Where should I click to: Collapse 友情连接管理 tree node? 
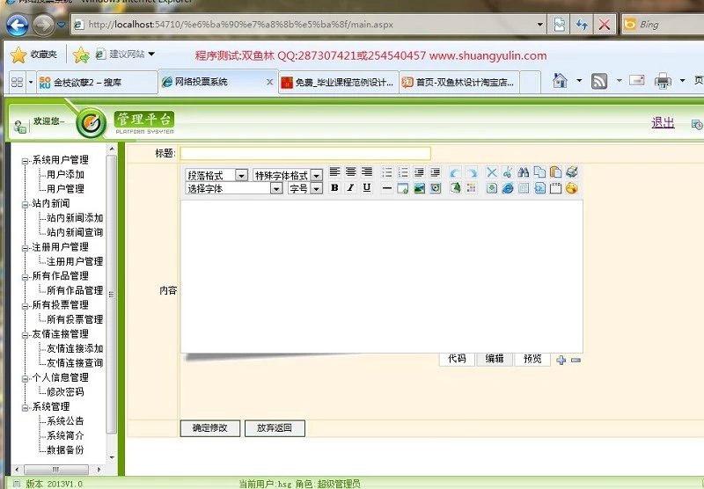pyautogui.click(x=26, y=335)
